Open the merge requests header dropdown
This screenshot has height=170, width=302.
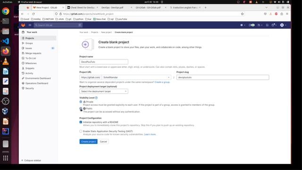(x=260, y=25)
